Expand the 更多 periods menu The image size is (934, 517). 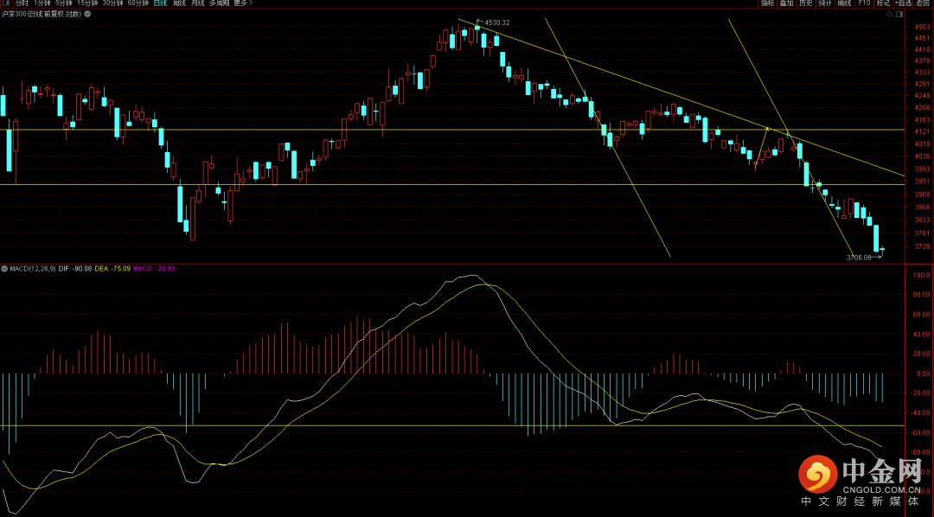(243, 3)
